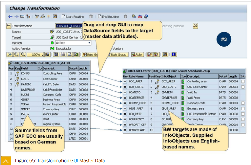This screenshot has height=165, width=251.
Task: Tick the checkbox in the U00 Cost Center row
Action: pyautogui.click(x=243, y=87)
